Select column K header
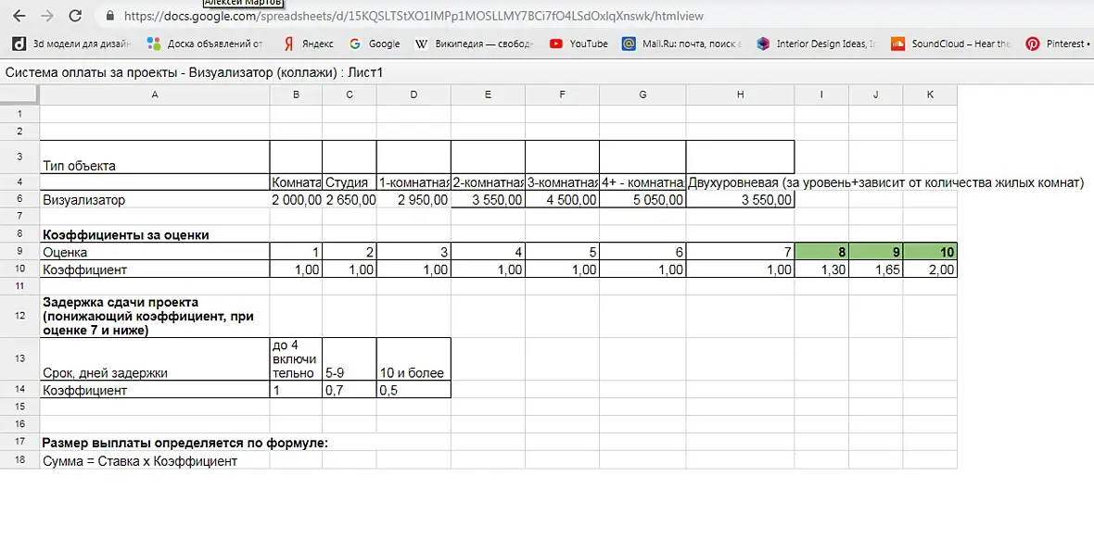Viewport: 1094px width, 539px height. (930, 94)
